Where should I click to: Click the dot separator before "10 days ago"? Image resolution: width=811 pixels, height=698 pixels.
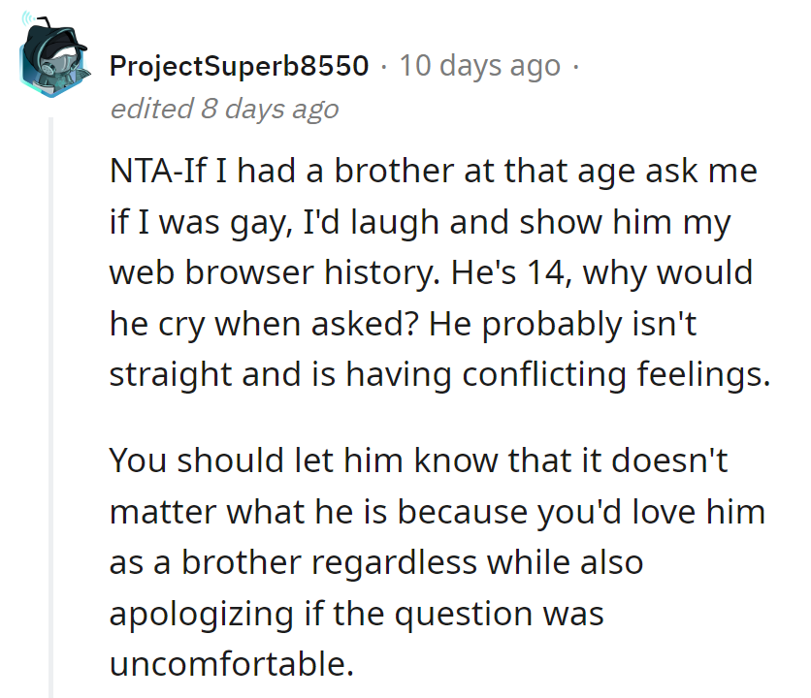tap(385, 66)
